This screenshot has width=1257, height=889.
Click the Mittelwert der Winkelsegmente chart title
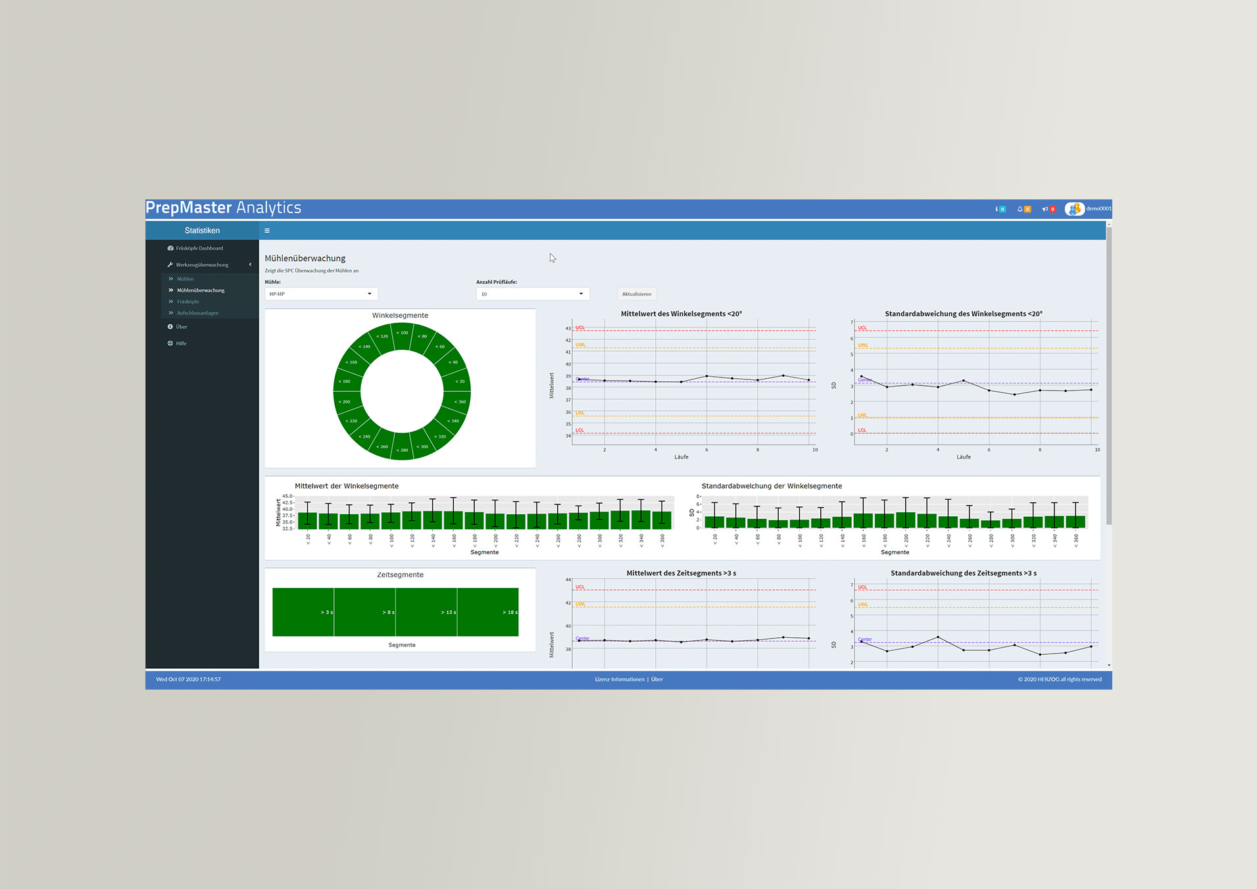point(347,486)
